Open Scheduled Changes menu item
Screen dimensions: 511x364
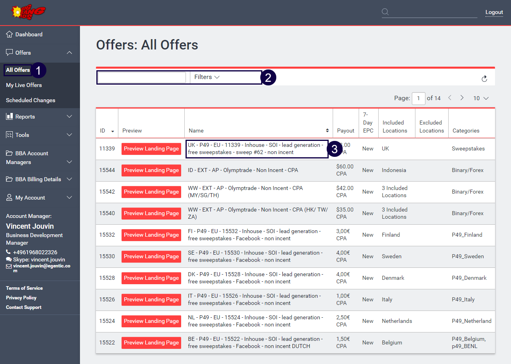(30, 100)
